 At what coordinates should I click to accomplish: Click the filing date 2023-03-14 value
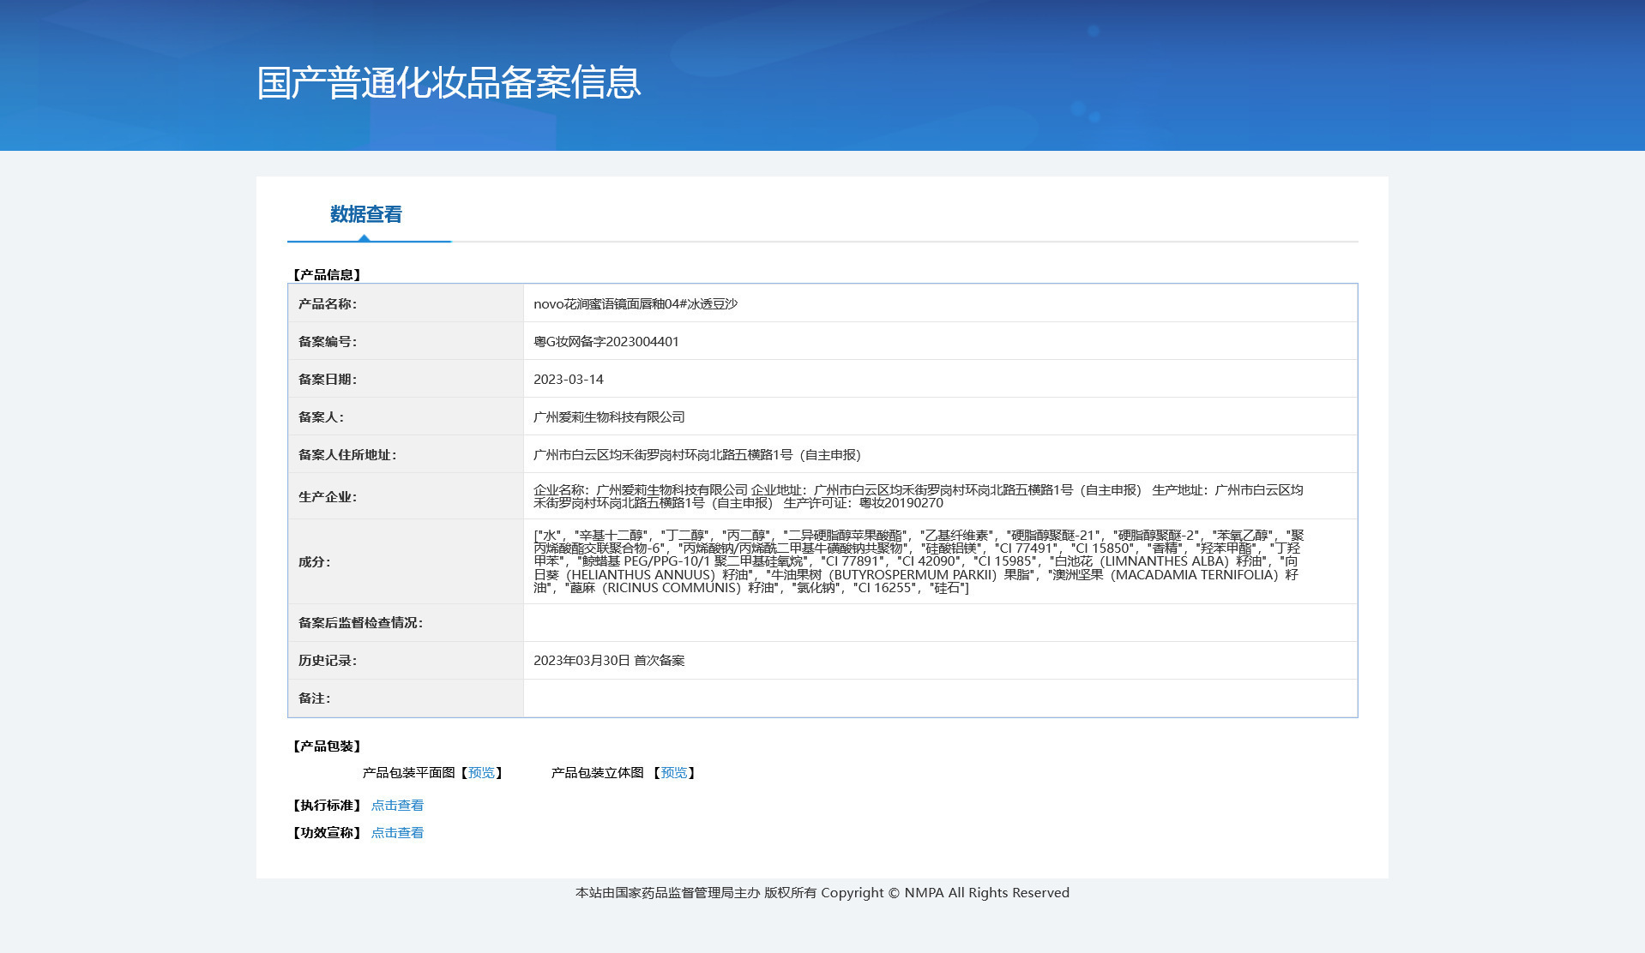[569, 380]
